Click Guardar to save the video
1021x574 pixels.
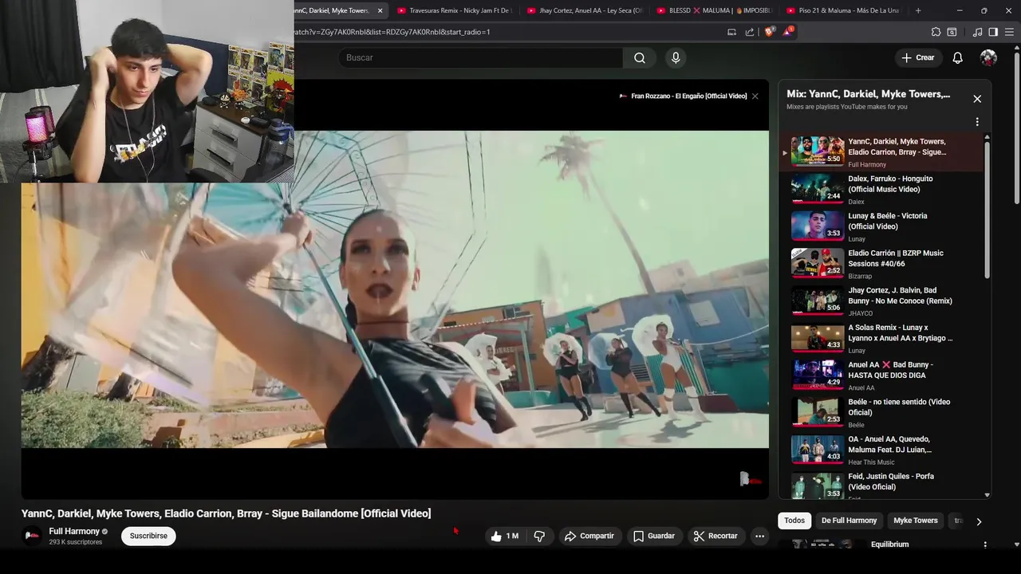pyautogui.click(x=654, y=536)
